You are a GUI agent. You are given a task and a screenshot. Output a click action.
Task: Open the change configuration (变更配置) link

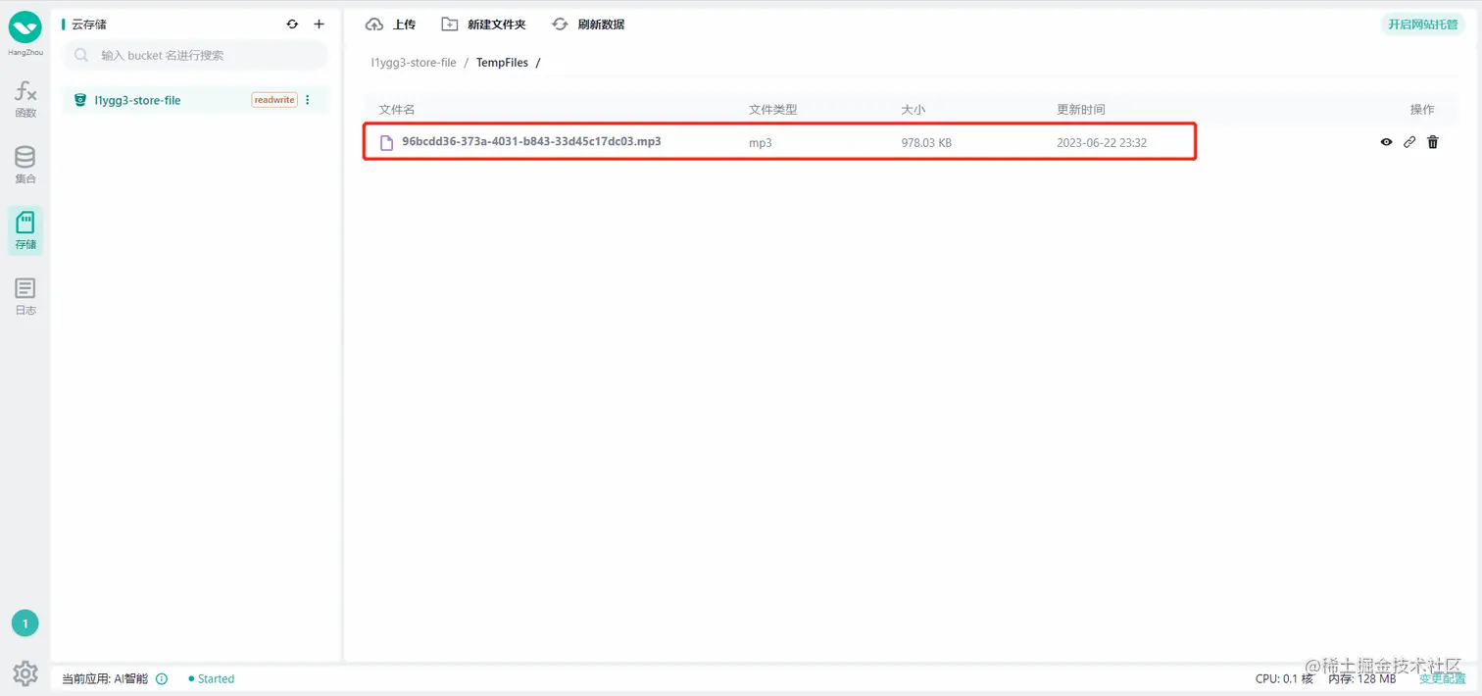pos(1443,678)
